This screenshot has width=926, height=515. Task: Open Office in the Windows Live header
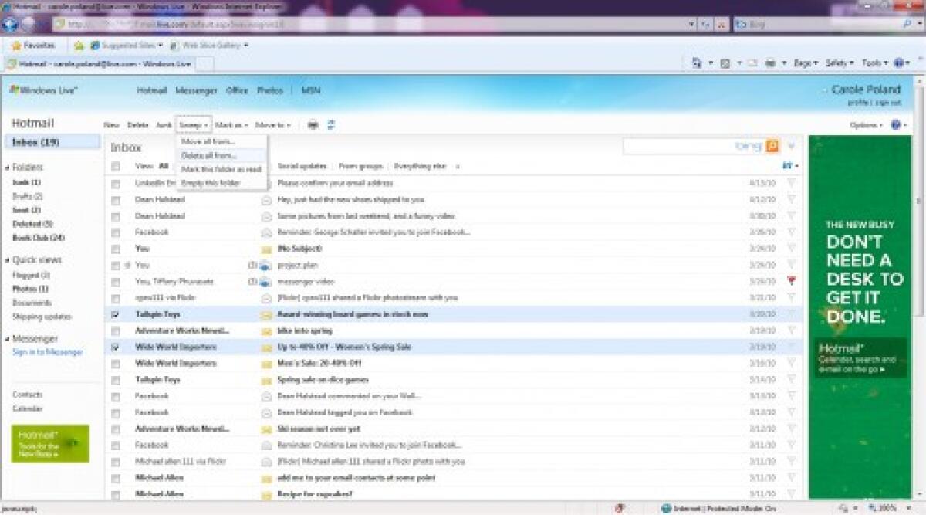click(237, 90)
